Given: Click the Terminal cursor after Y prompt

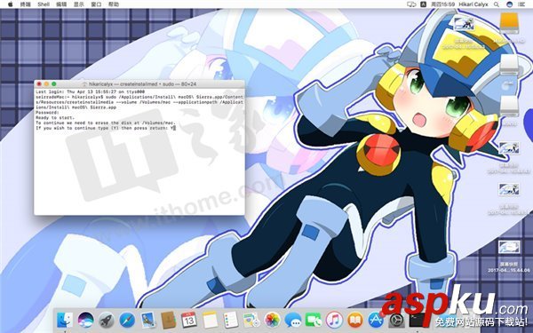Looking at the screenshot, I should click(174, 128).
